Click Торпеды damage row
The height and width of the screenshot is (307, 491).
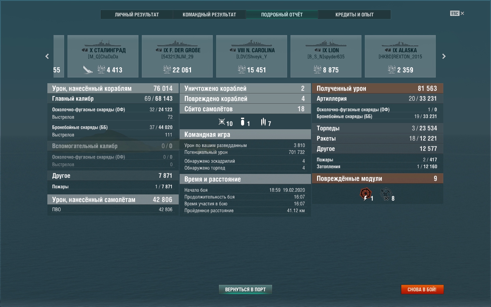(377, 128)
